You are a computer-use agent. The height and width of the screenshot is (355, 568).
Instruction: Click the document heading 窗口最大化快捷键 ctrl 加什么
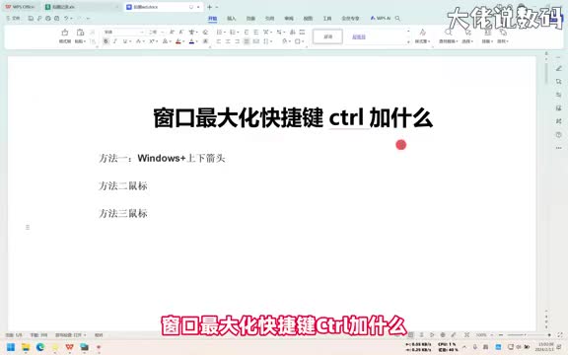[x=293, y=118]
